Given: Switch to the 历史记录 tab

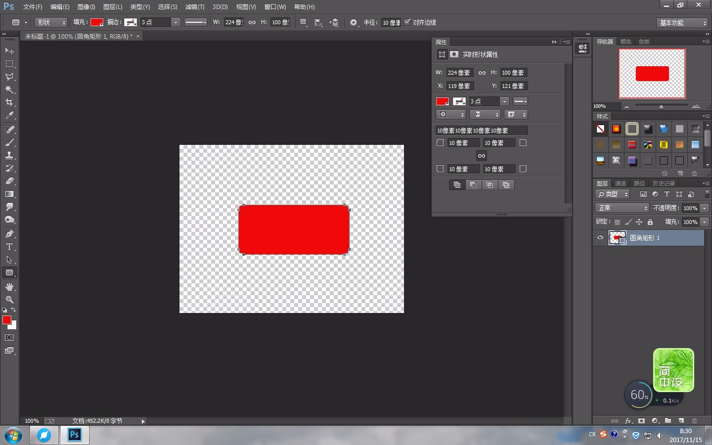Looking at the screenshot, I should [664, 183].
